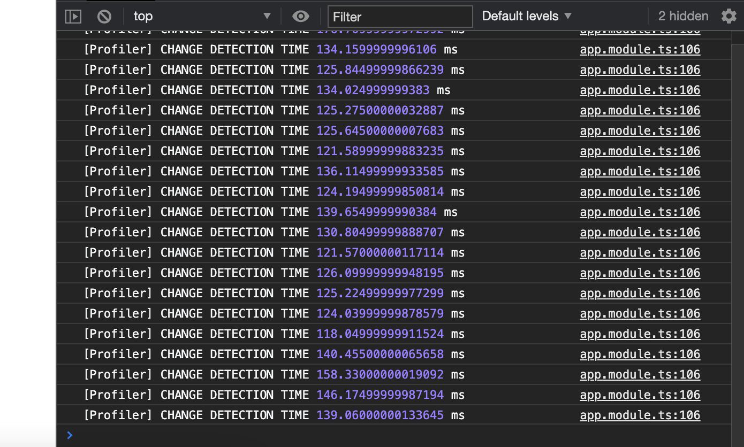This screenshot has height=447, width=744.
Task: Select the value 146.17499999987194
Action: pyautogui.click(x=380, y=395)
